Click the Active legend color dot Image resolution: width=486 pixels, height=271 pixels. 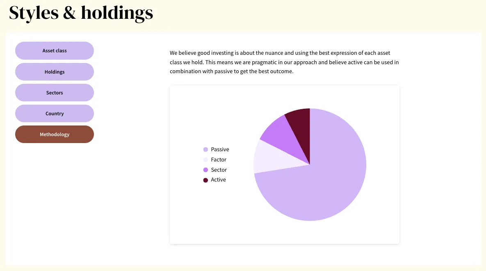(205, 180)
